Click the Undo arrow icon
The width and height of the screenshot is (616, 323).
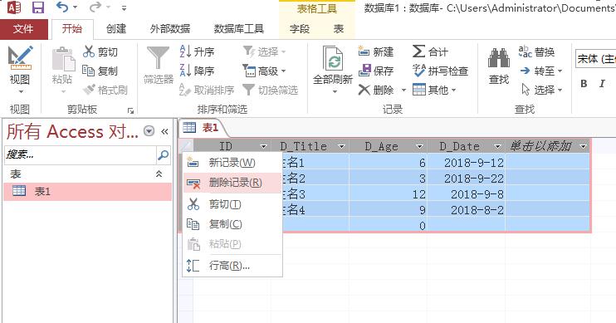(x=62, y=7)
